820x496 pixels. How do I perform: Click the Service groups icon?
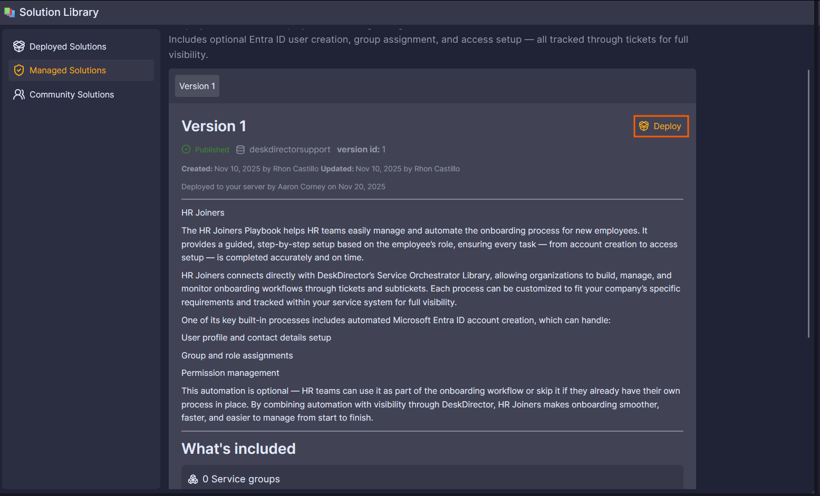click(193, 479)
